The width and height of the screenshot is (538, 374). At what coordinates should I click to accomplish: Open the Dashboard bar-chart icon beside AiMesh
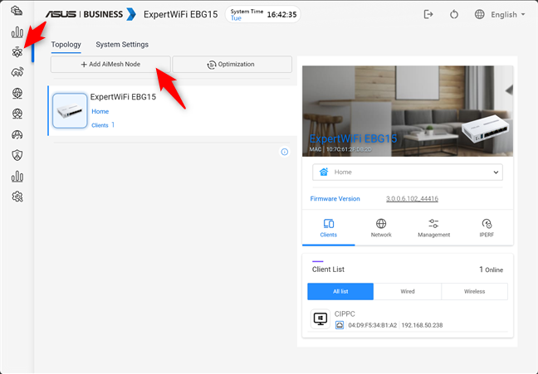17,32
